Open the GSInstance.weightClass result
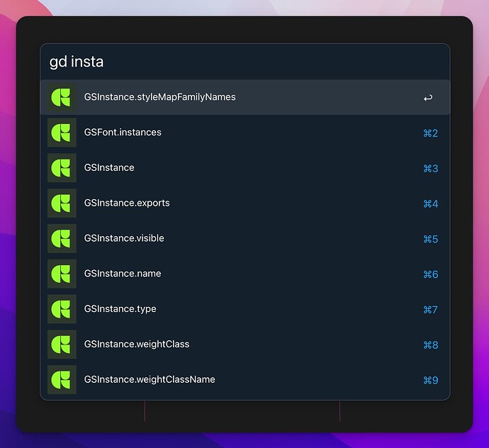The height and width of the screenshot is (448, 489). [244, 344]
